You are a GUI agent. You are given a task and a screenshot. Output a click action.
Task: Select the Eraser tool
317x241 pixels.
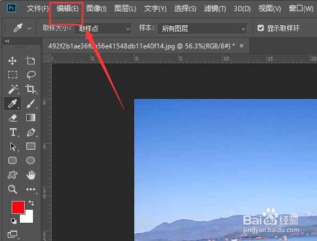13,118
